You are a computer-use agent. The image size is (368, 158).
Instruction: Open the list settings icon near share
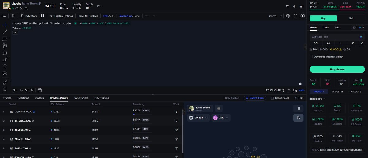tap(287, 6)
